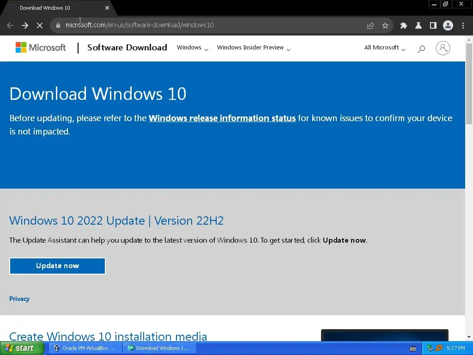Expand the All Microsoft menu

point(385,48)
